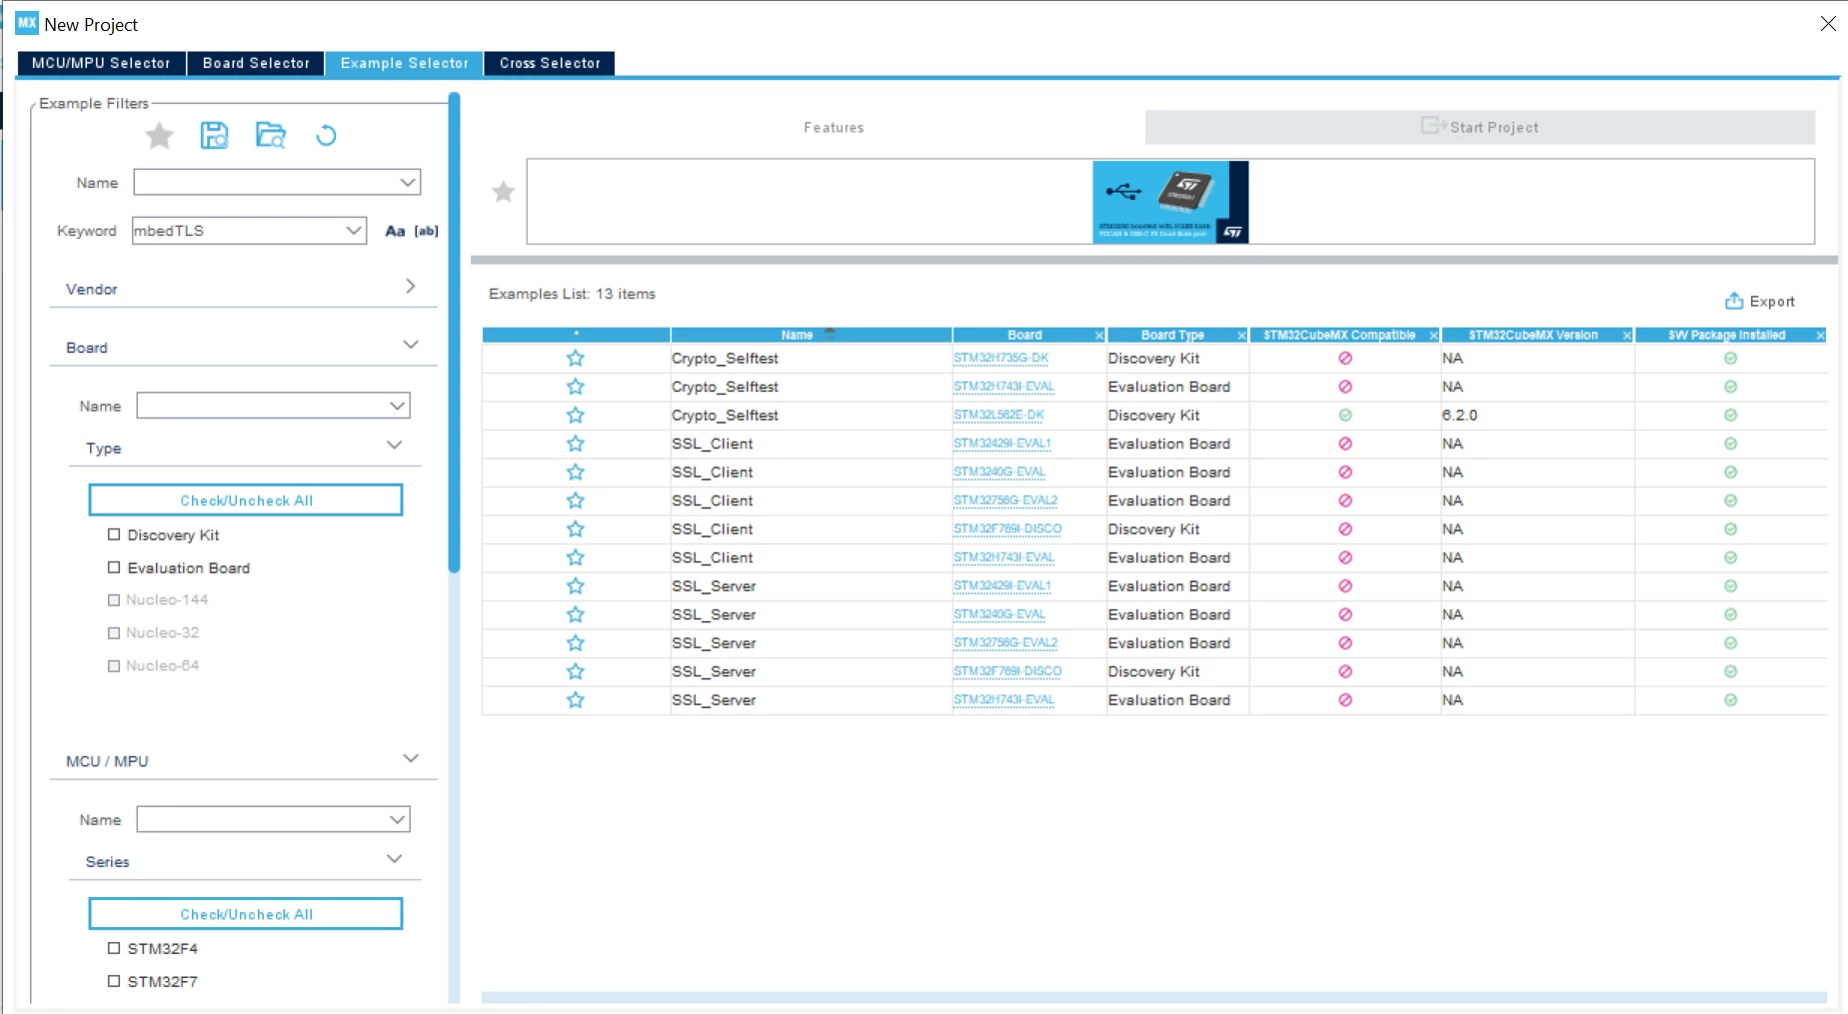
Task: Remove the SW Package Installed column using its X
Action: [x=1820, y=336]
